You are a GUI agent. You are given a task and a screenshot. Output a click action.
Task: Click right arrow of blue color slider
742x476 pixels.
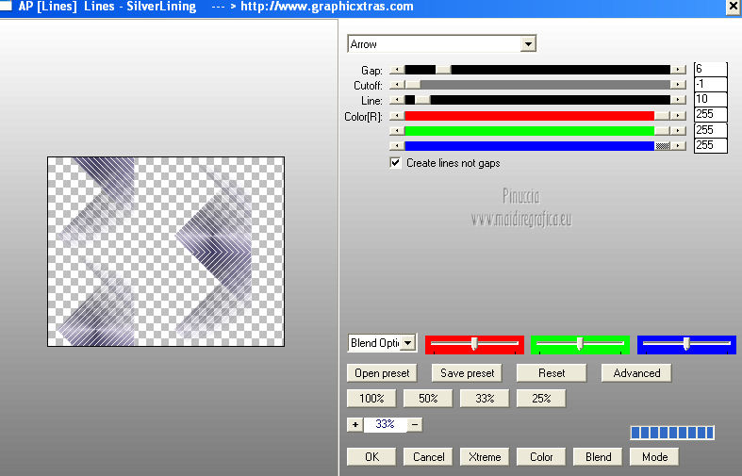pos(678,146)
